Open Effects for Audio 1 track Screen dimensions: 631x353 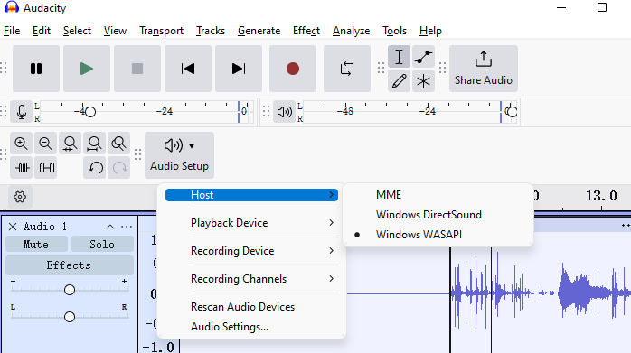tap(70, 265)
